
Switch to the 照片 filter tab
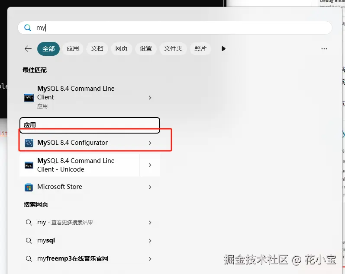click(200, 48)
